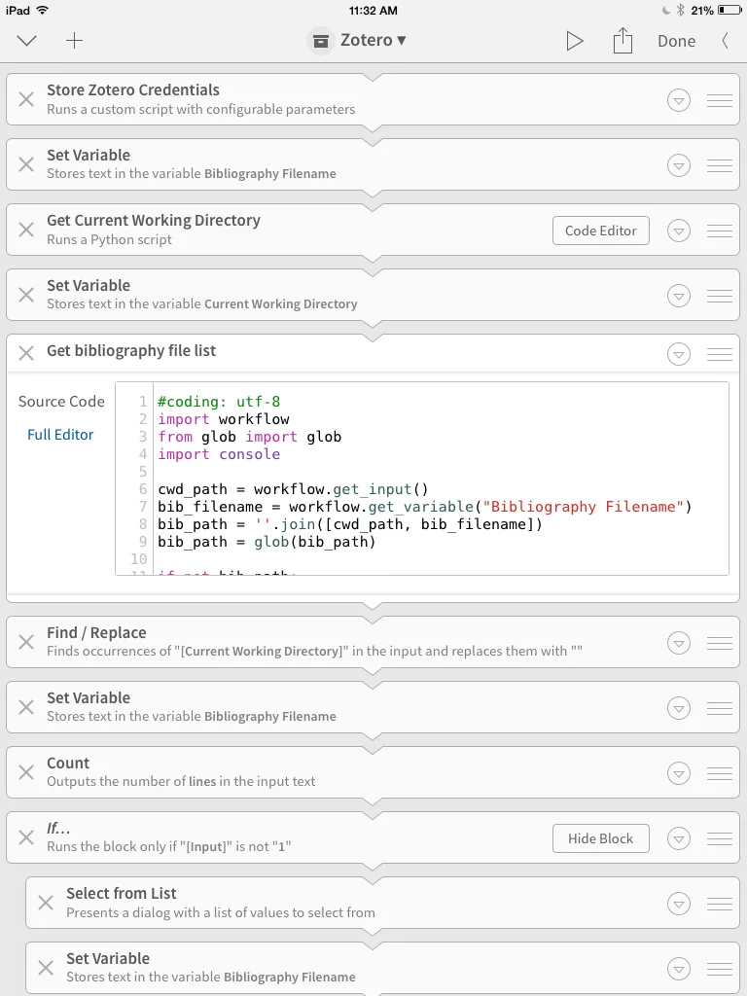Tap the share/export icon in the top bar
This screenshot has height=996, width=747.
tap(622, 41)
